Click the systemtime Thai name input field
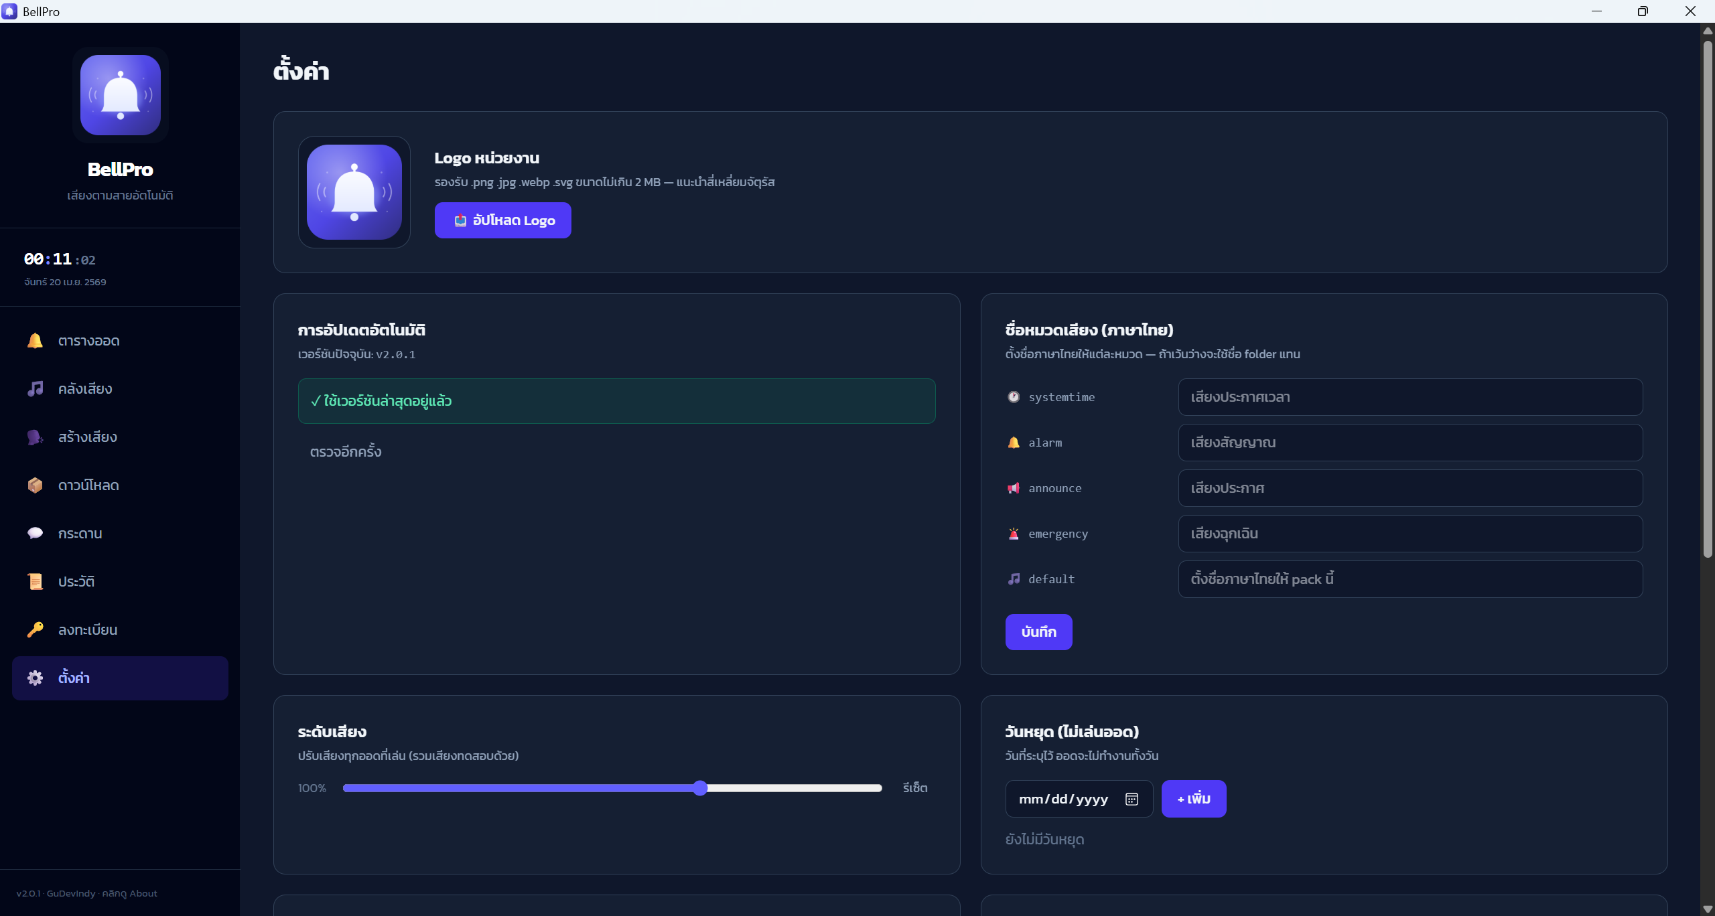 pyautogui.click(x=1410, y=397)
